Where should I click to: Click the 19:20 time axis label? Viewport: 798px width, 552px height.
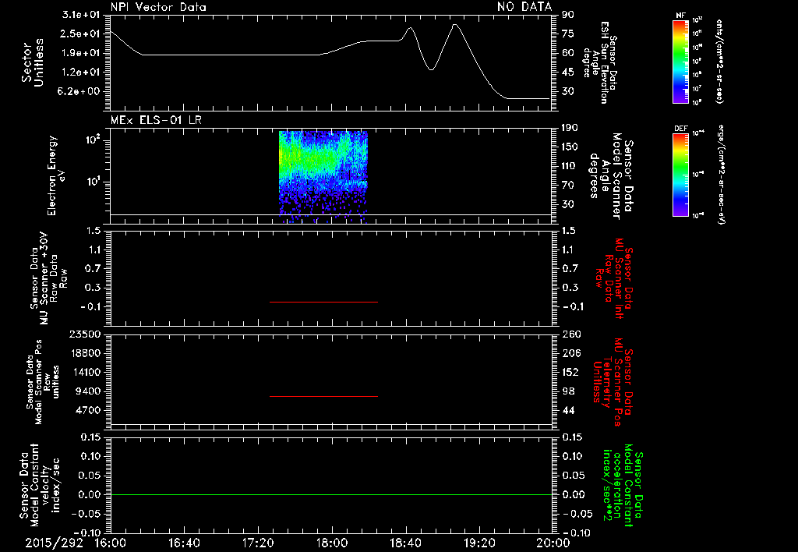(479, 543)
